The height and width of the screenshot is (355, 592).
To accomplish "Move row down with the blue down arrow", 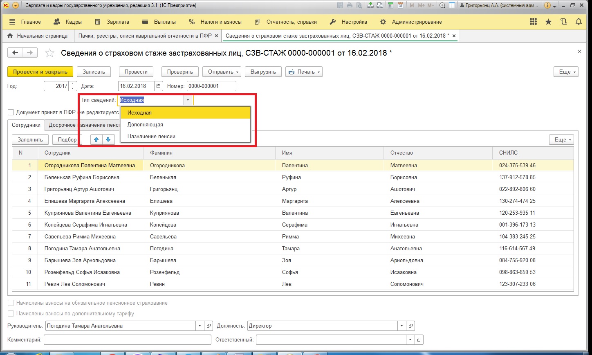I will point(108,139).
